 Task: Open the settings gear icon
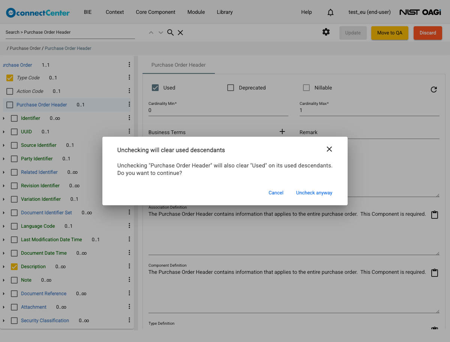326,32
